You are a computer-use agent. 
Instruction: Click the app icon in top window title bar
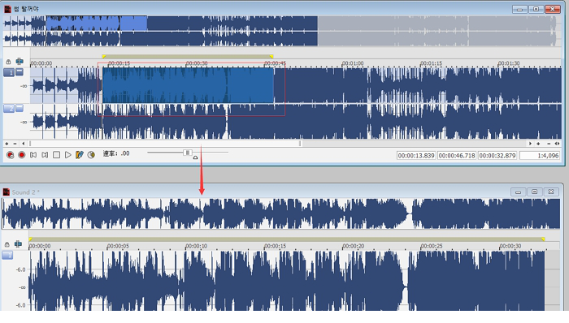coord(7,9)
